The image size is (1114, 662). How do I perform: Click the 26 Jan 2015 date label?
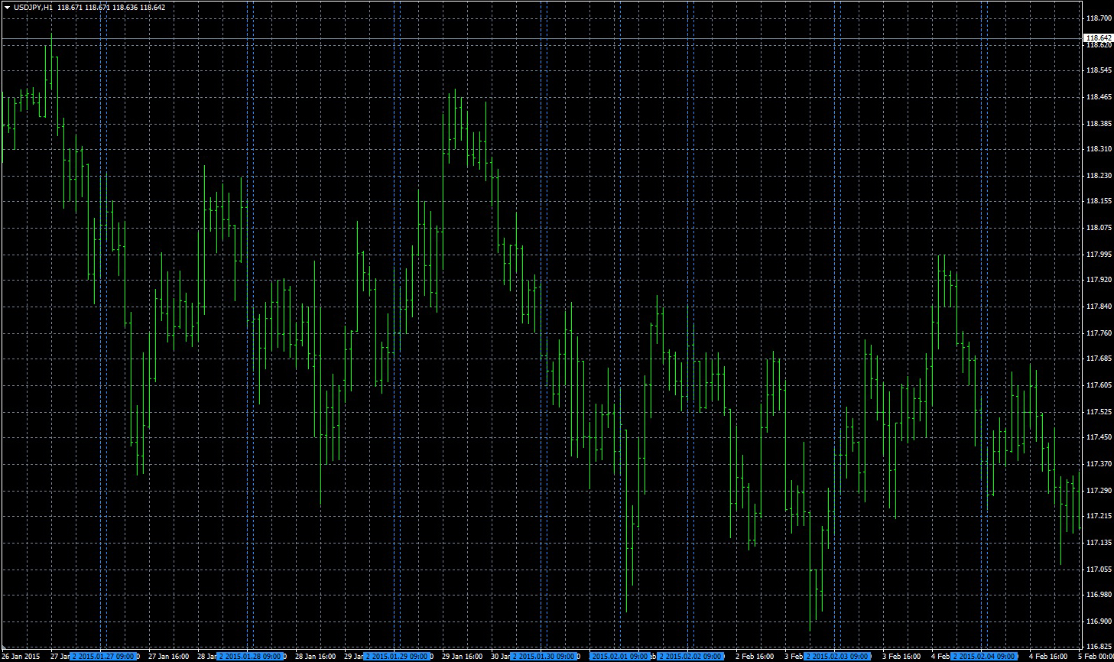pos(21,656)
